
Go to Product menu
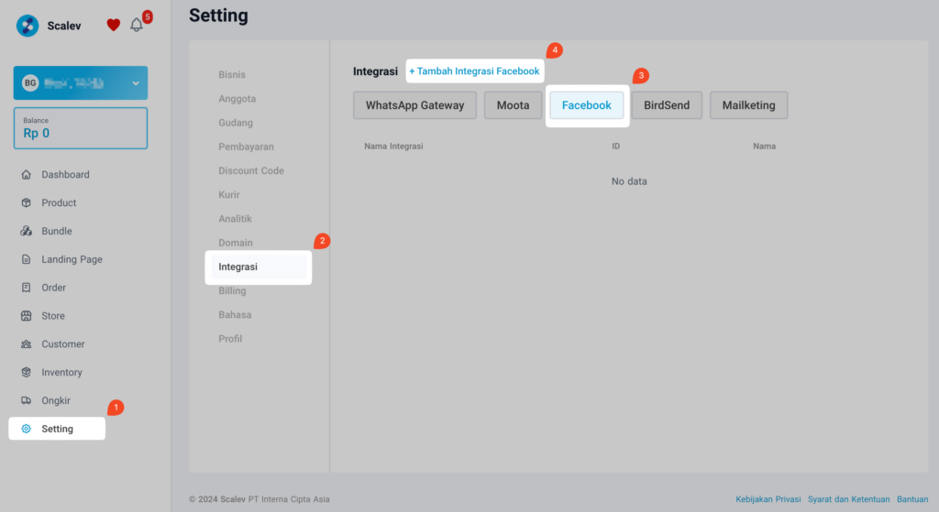(x=59, y=202)
